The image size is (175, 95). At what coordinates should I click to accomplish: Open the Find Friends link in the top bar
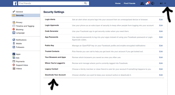[129, 3]
